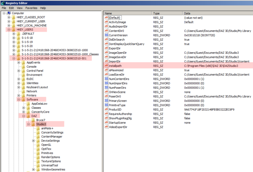Collapse the Studio3 key
Viewport: 253px width, 172px height.
29,124
